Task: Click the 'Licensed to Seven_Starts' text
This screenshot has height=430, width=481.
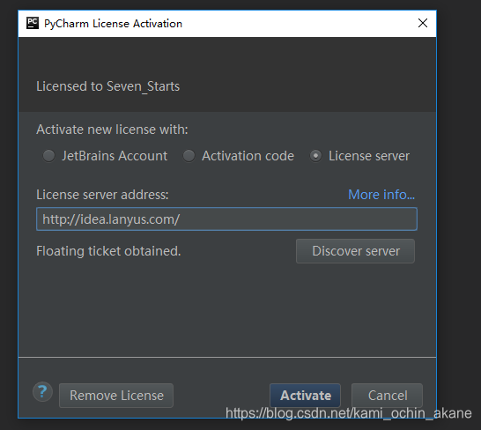Action: tap(108, 86)
